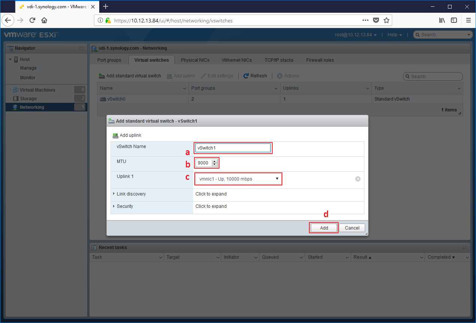Switch to the Port groups tab
Image resolution: width=476 pixels, height=323 pixels.
109,60
